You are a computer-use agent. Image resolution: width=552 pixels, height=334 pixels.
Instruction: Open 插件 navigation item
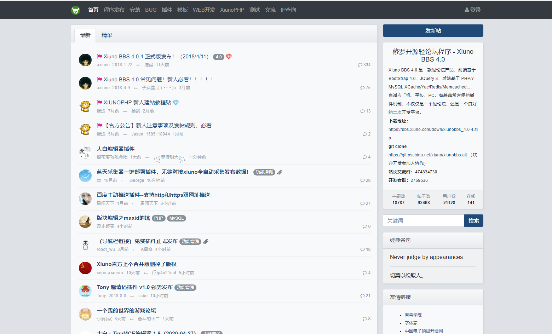click(x=167, y=10)
